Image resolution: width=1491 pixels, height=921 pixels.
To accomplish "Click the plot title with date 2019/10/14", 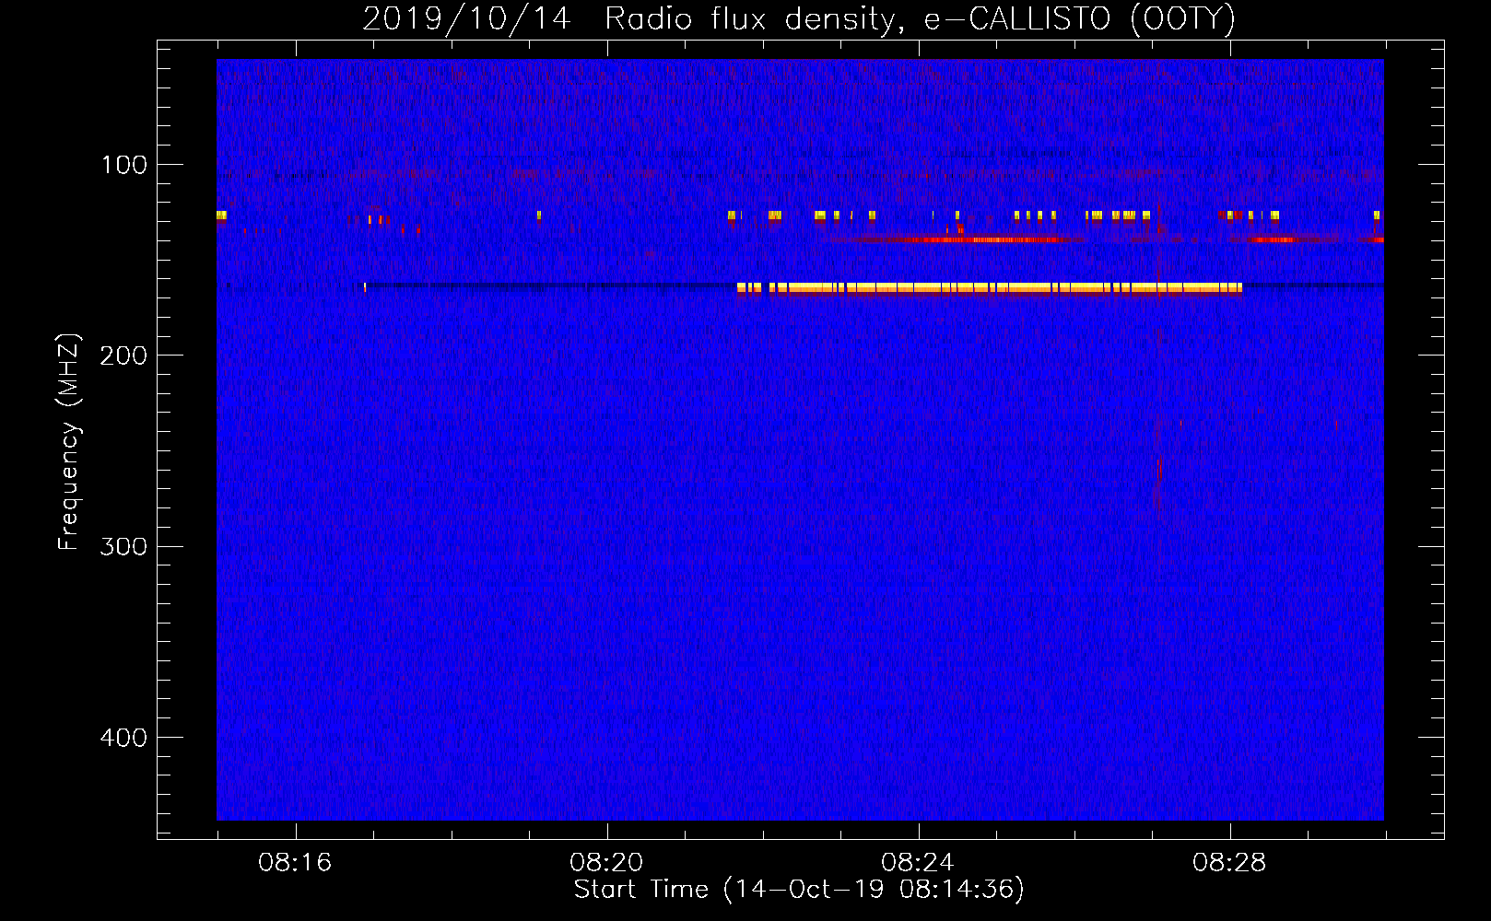I will (x=799, y=18).
